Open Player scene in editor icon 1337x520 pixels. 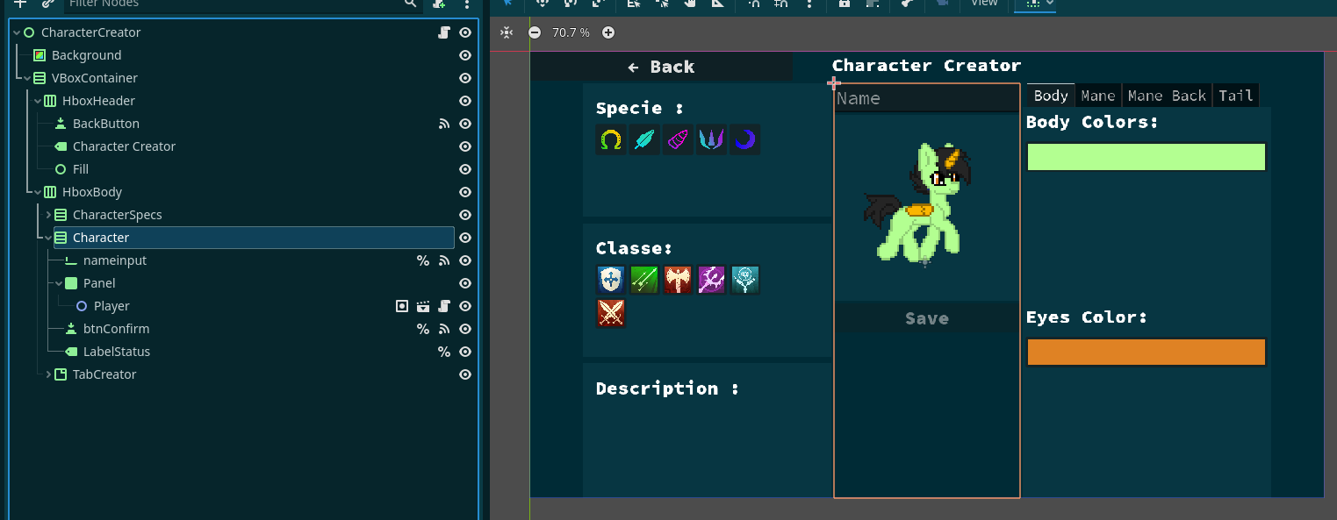(x=423, y=306)
